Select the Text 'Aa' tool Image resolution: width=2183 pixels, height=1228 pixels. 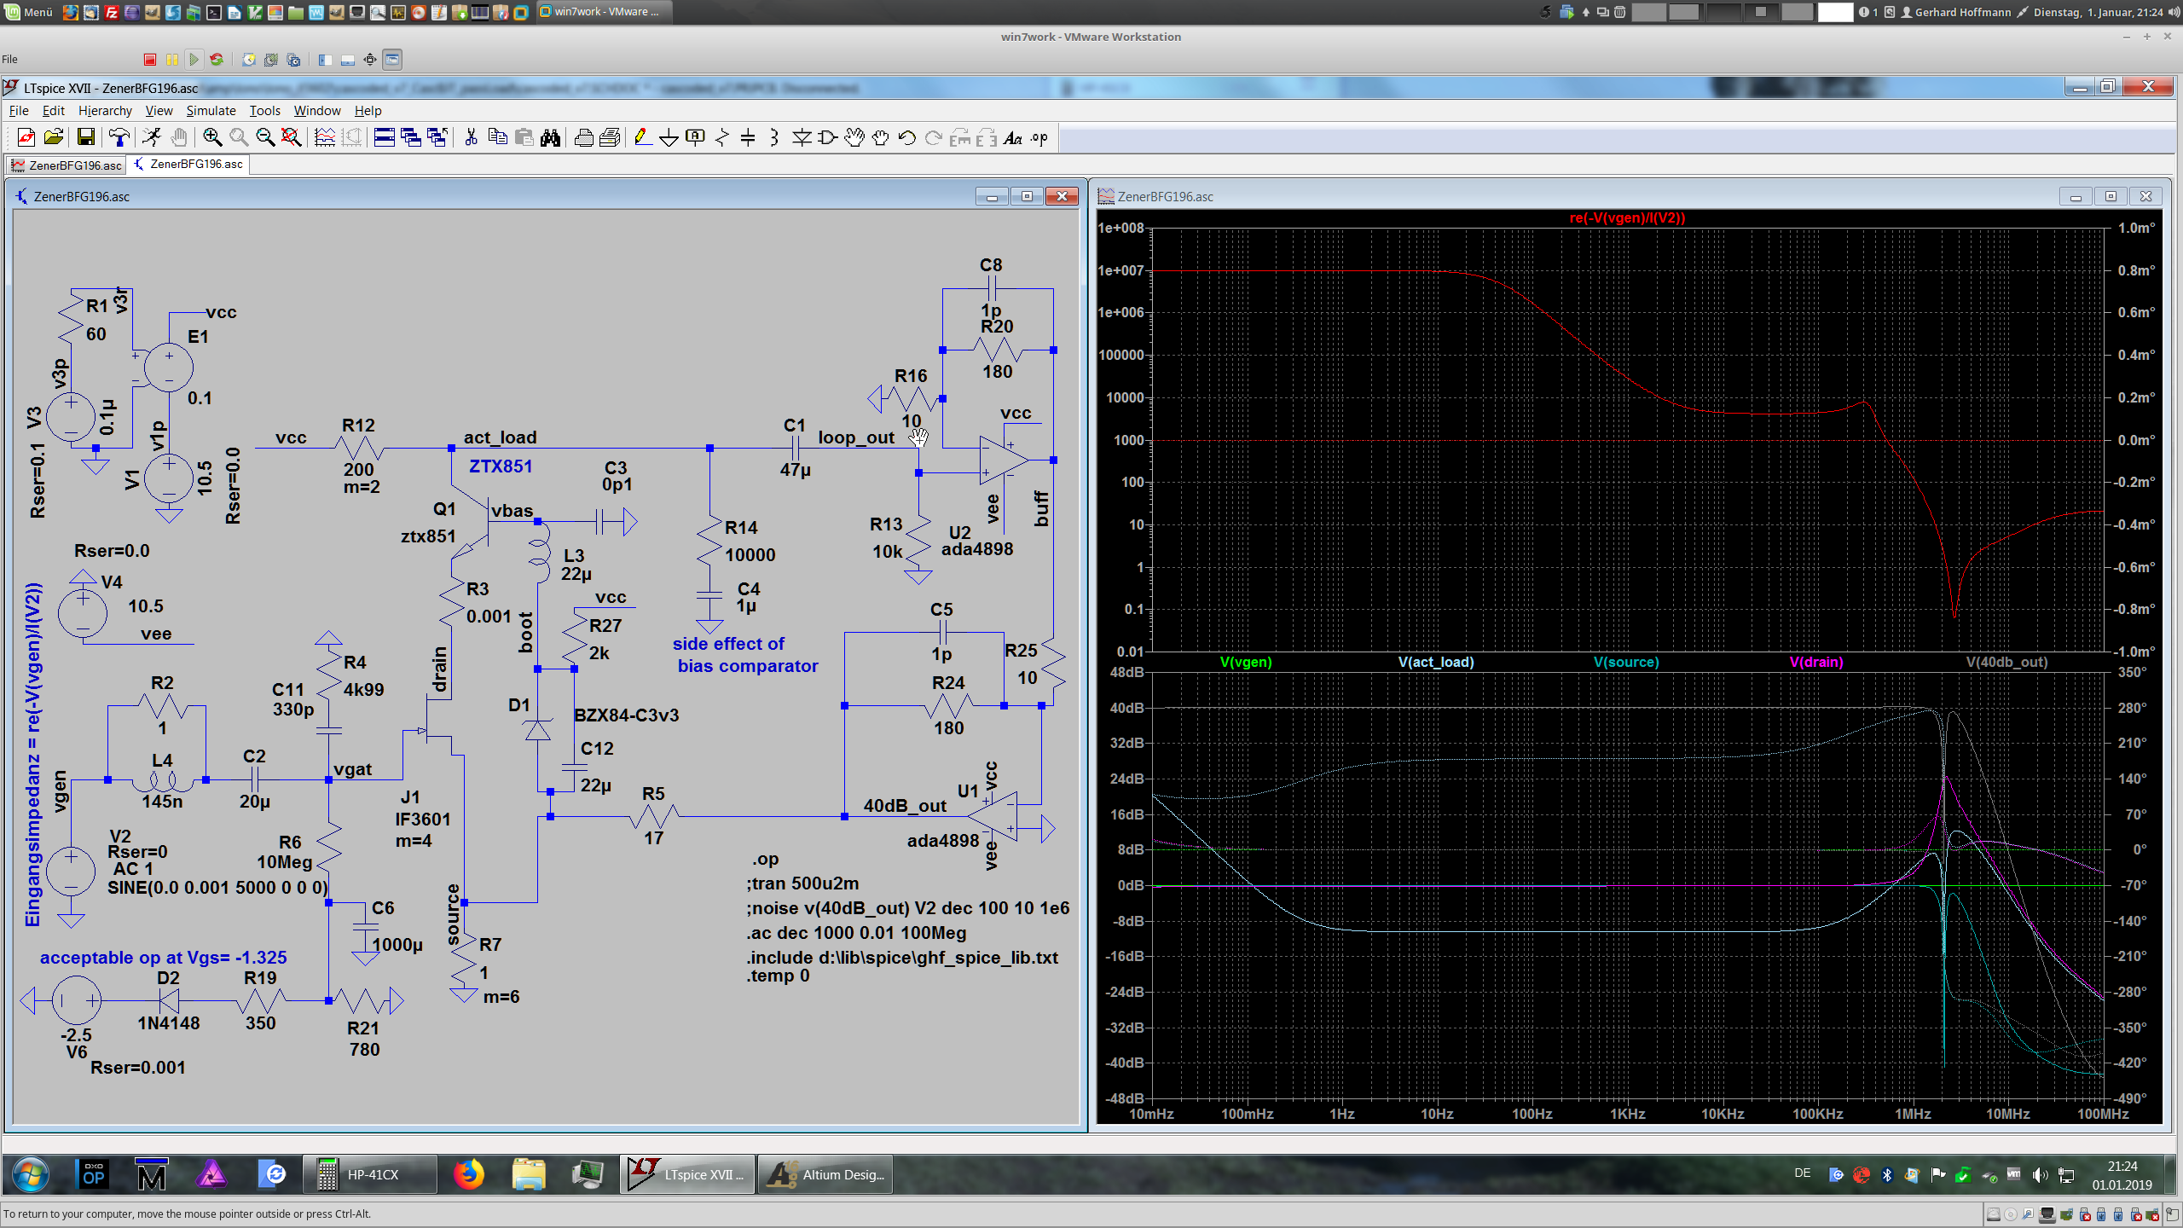1012,137
